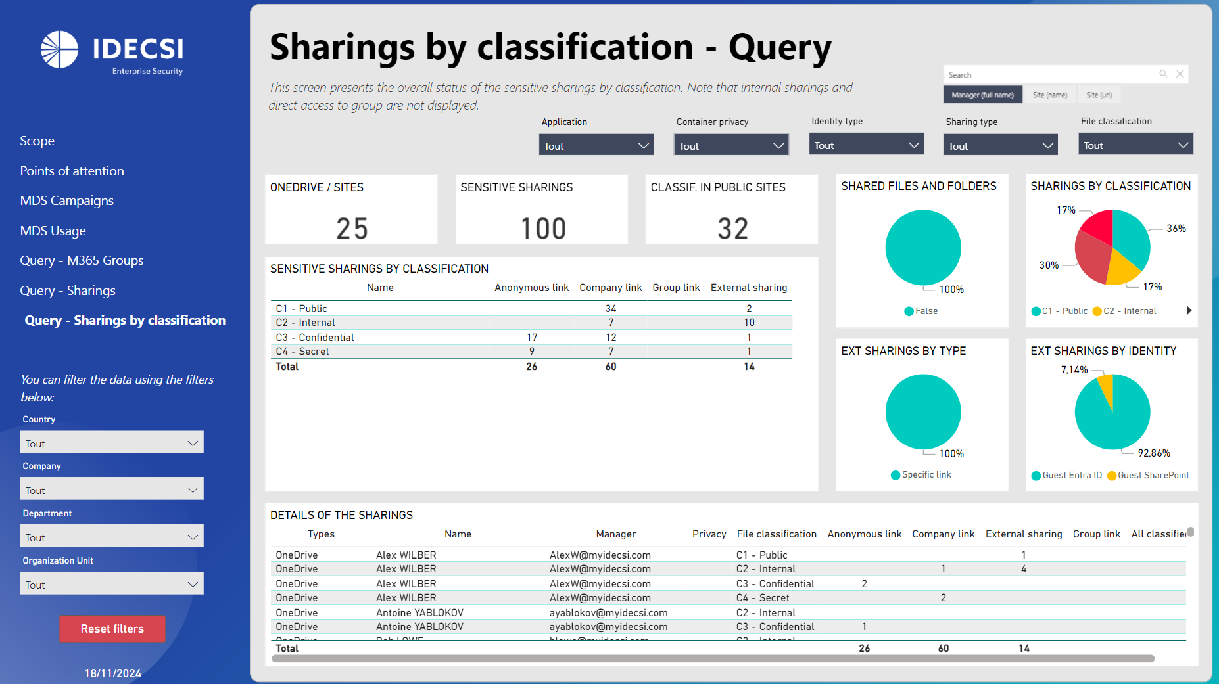Screen dimensions: 1219x684
Task: Select the CLASSIF. IN PUBLIC SITES card
Action: pyautogui.click(x=732, y=209)
